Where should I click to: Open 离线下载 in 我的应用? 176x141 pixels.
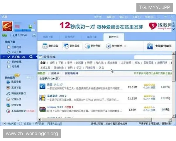(x=14, y=88)
